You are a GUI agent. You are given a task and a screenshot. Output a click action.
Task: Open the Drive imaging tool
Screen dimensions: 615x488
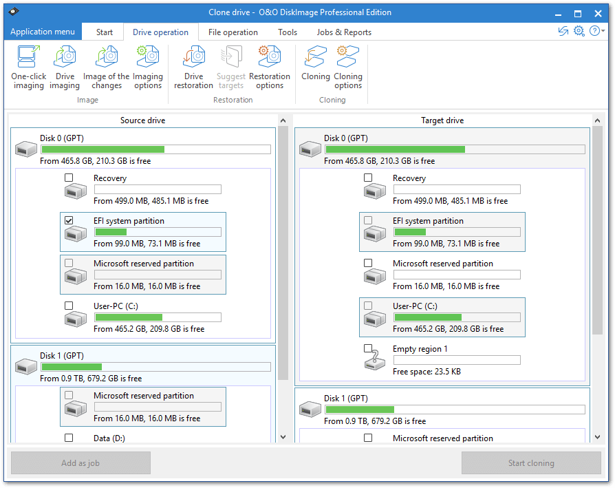[x=65, y=67]
